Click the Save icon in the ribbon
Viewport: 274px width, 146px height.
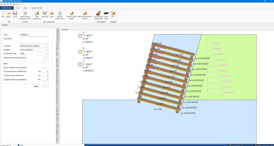click(x=15, y=13)
